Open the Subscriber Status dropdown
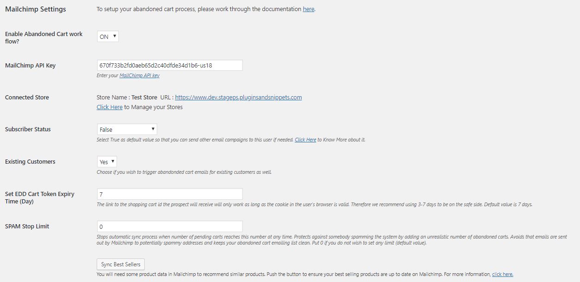 pos(127,129)
